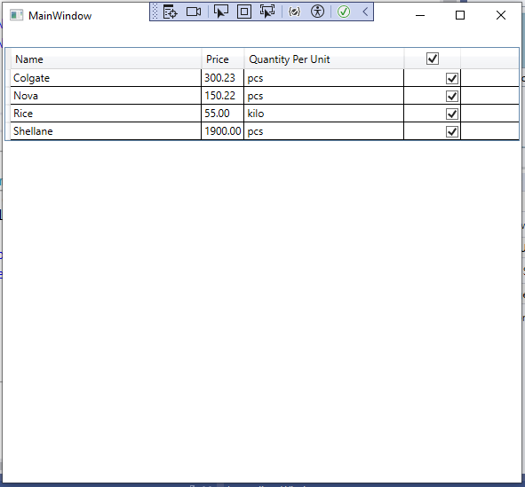The height and width of the screenshot is (487, 525).
Task: Click the 150.22 price cell
Action: pos(223,96)
